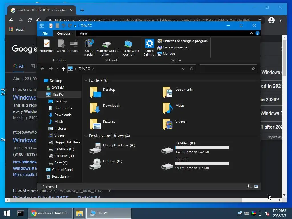292x219 pixels.
Task: Click the Apps shortcut in Chrome bookmarks bar
Action: point(17,29)
